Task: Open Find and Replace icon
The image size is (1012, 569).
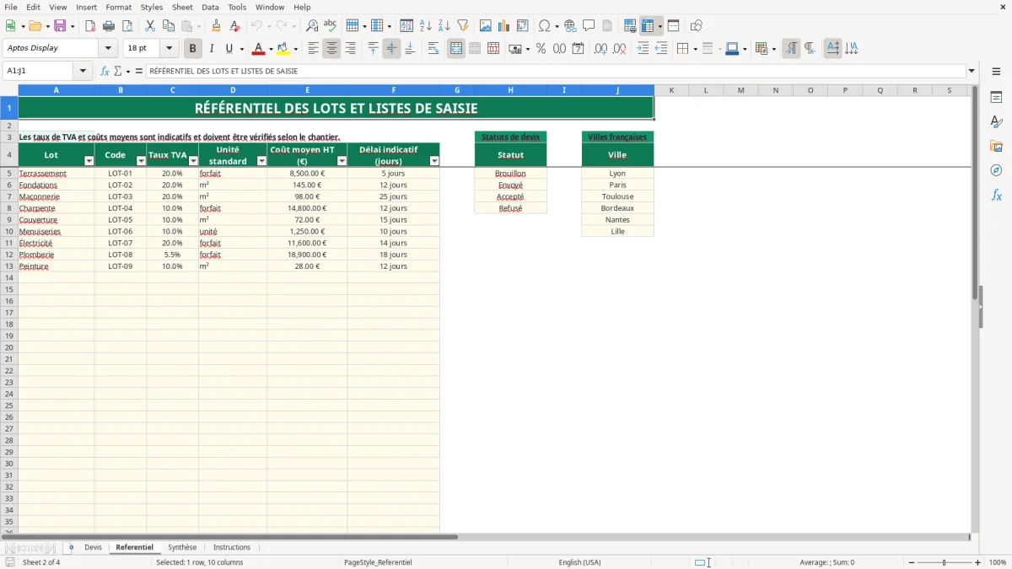Action: tap(312, 26)
